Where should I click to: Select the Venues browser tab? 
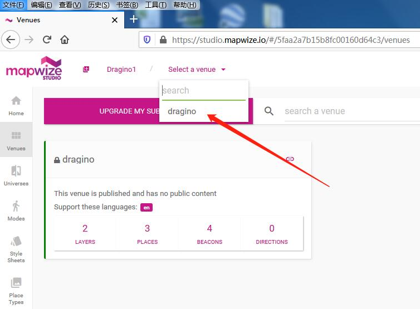tap(62, 20)
